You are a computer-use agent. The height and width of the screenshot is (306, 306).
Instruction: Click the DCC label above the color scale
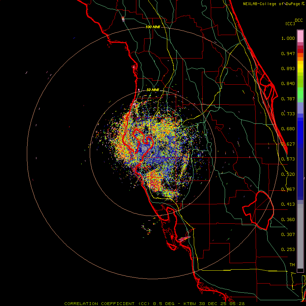click(x=299, y=20)
